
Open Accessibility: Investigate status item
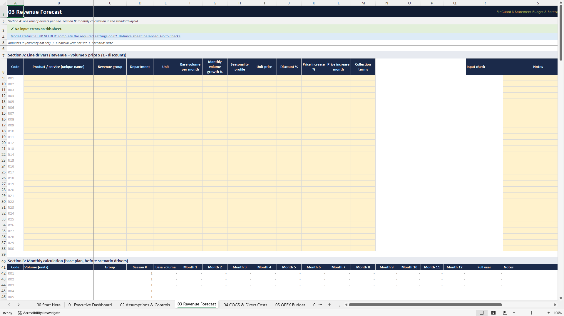click(39, 313)
